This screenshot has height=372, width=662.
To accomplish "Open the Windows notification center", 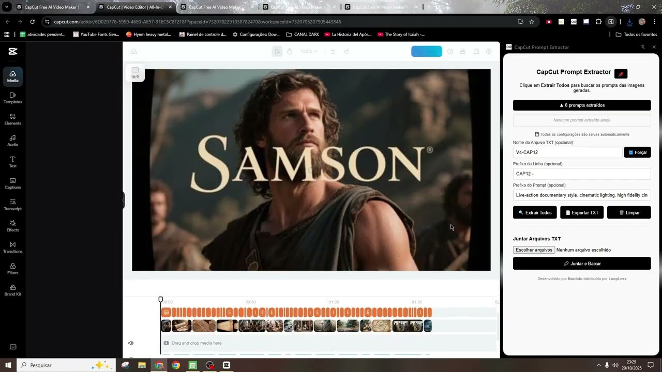I will (651, 365).
